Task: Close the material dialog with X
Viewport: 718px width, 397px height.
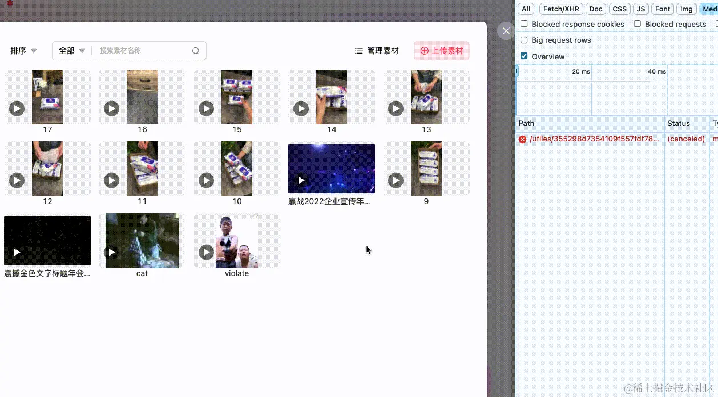Action: (506, 31)
